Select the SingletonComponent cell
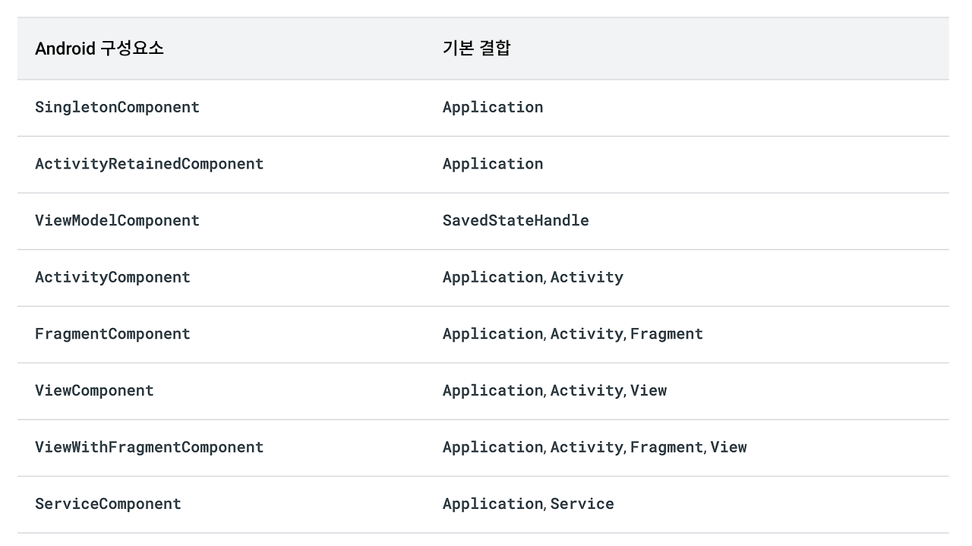This screenshot has height=546, width=972. (x=118, y=107)
